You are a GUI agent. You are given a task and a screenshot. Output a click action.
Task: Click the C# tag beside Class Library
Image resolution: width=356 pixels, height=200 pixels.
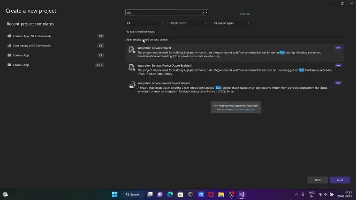(x=101, y=46)
